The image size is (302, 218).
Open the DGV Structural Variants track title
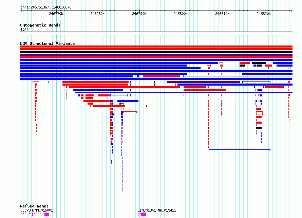tap(48, 43)
